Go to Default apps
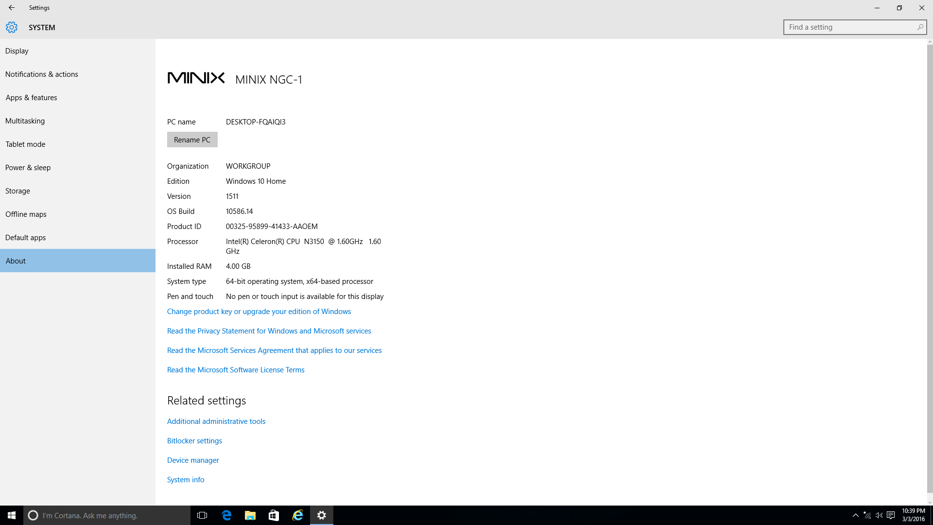This screenshot has width=933, height=525. click(x=78, y=237)
